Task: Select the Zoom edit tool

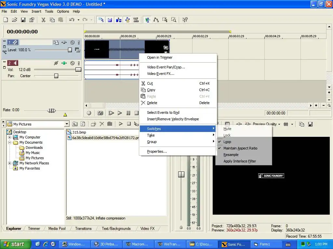Action: click(x=174, y=20)
